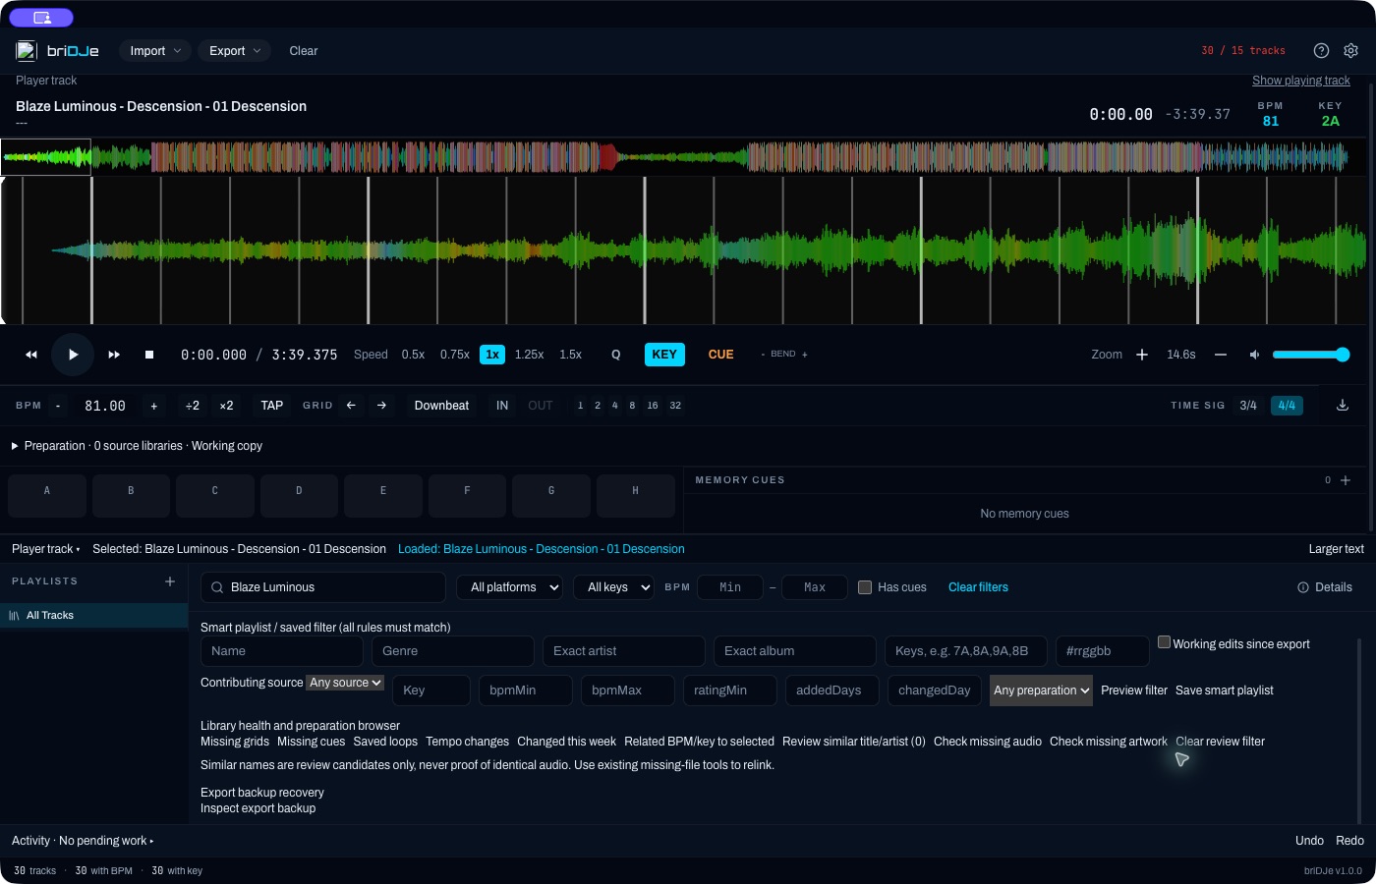Shift grid right with the arrow icon
The width and height of the screenshot is (1376, 884).
coord(381,406)
